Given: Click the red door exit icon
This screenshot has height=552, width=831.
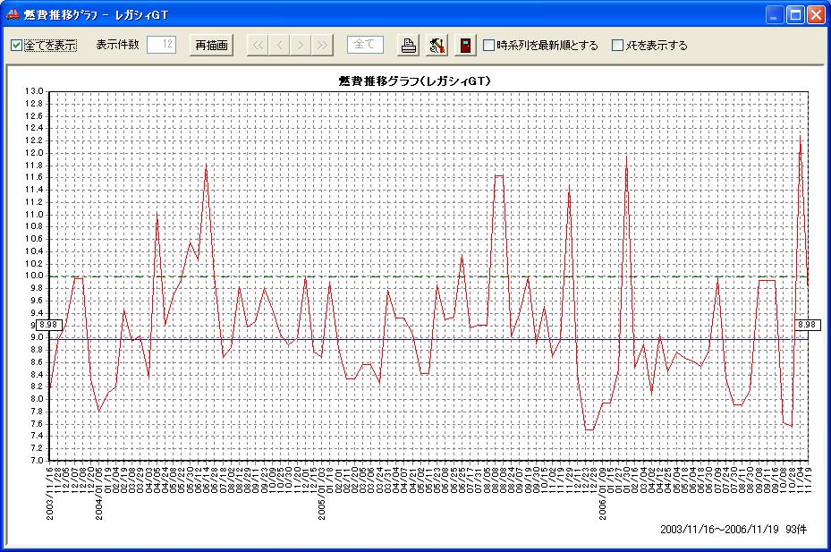Looking at the screenshot, I should pyautogui.click(x=465, y=46).
